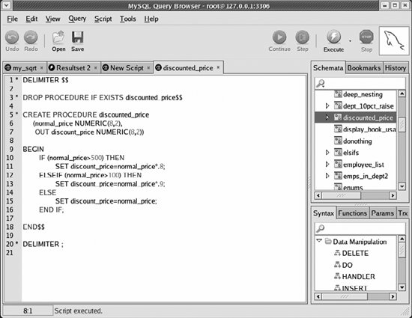Switch to the New Script tab
This screenshot has height=318, width=412.
127,68
